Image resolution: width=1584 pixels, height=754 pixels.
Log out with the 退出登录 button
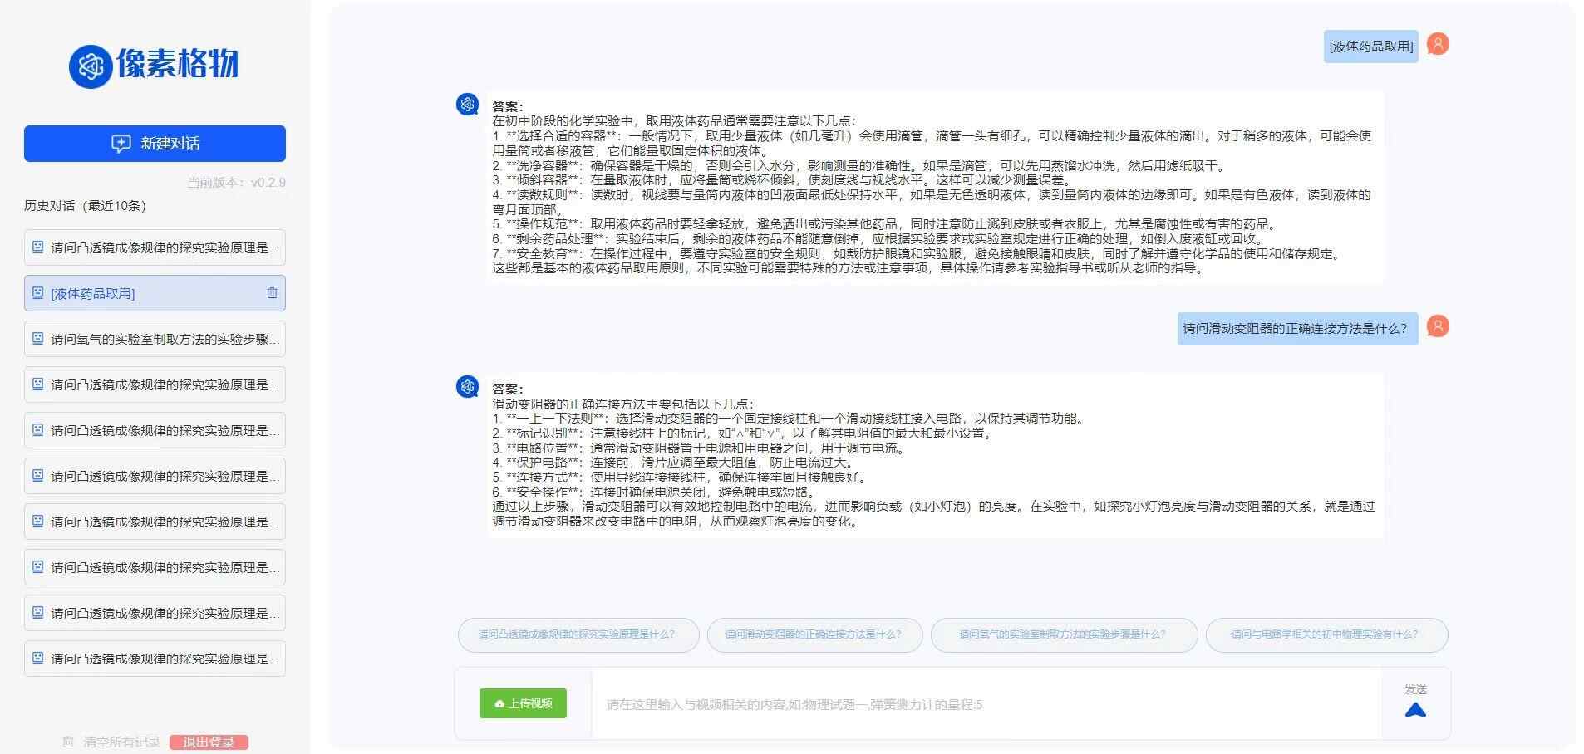pyautogui.click(x=209, y=742)
